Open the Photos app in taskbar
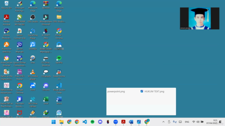225x126 pixels. (139, 122)
